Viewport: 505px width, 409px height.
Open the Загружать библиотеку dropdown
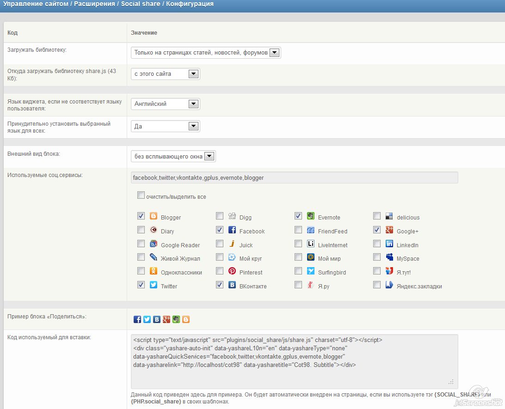click(x=206, y=53)
